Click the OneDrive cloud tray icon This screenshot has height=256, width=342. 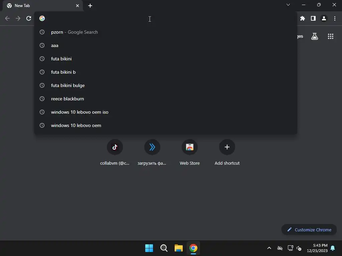pos(280,248)
